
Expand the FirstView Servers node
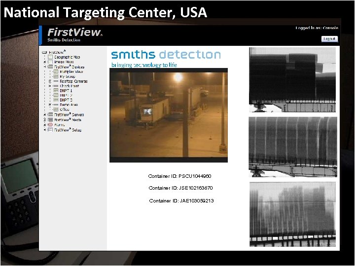coord(44,115)
